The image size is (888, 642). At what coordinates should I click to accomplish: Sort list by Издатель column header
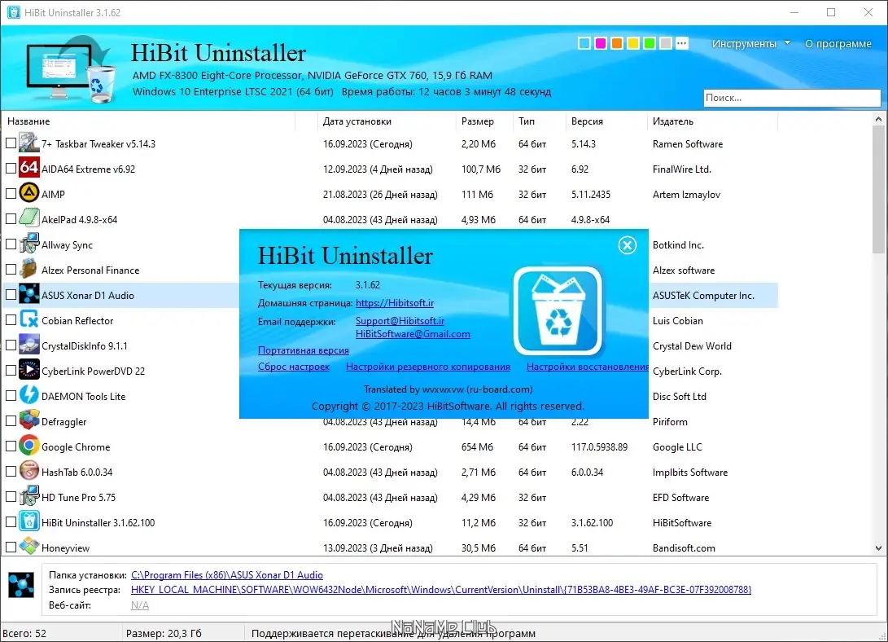click(x=712, y=121)
